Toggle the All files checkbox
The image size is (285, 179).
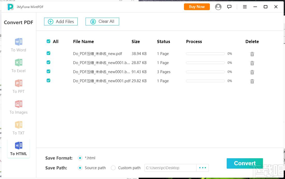point(48,41)
